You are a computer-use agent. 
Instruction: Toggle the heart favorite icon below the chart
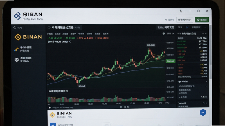49,108
